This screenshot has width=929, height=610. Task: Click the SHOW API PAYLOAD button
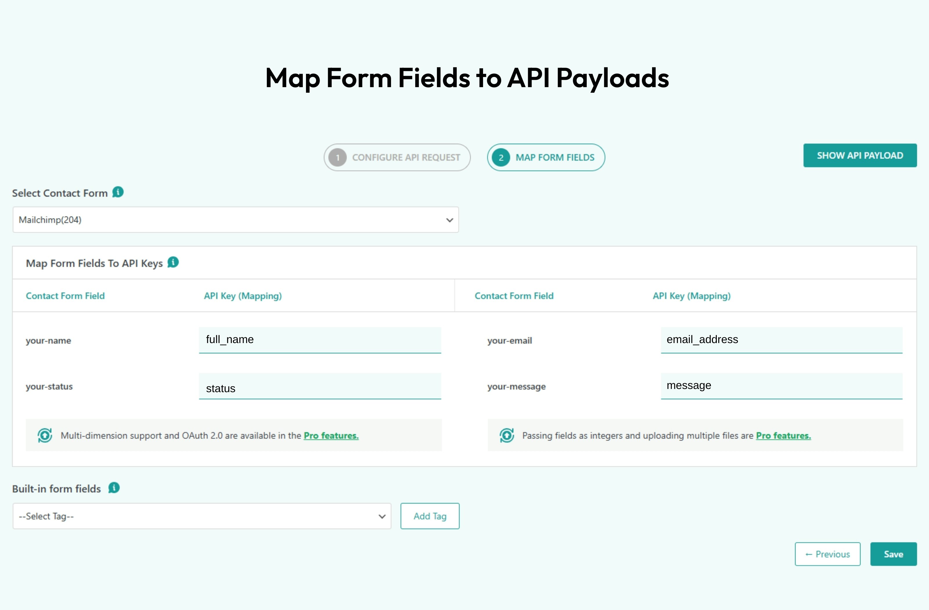[860, 155]
